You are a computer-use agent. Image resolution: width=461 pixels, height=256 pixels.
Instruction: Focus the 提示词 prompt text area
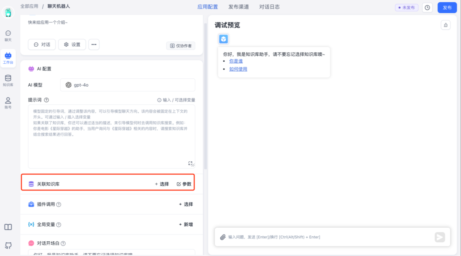point(111,136)
